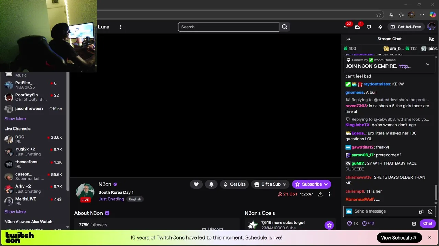Claim the +10 channel points bonus
Image resolution: width=439 pixels, height=246 pixels.
coord(368,223)
